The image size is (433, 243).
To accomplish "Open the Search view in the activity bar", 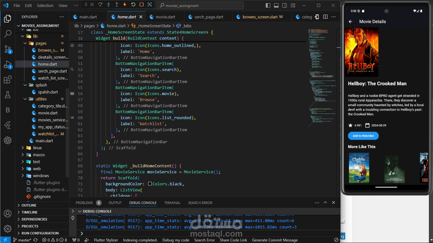I will coord(8,34).
